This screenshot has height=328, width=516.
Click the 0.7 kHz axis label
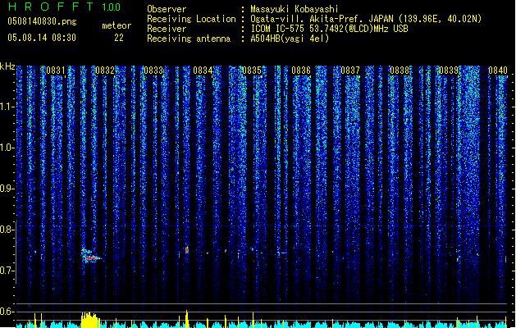[7, 271]
